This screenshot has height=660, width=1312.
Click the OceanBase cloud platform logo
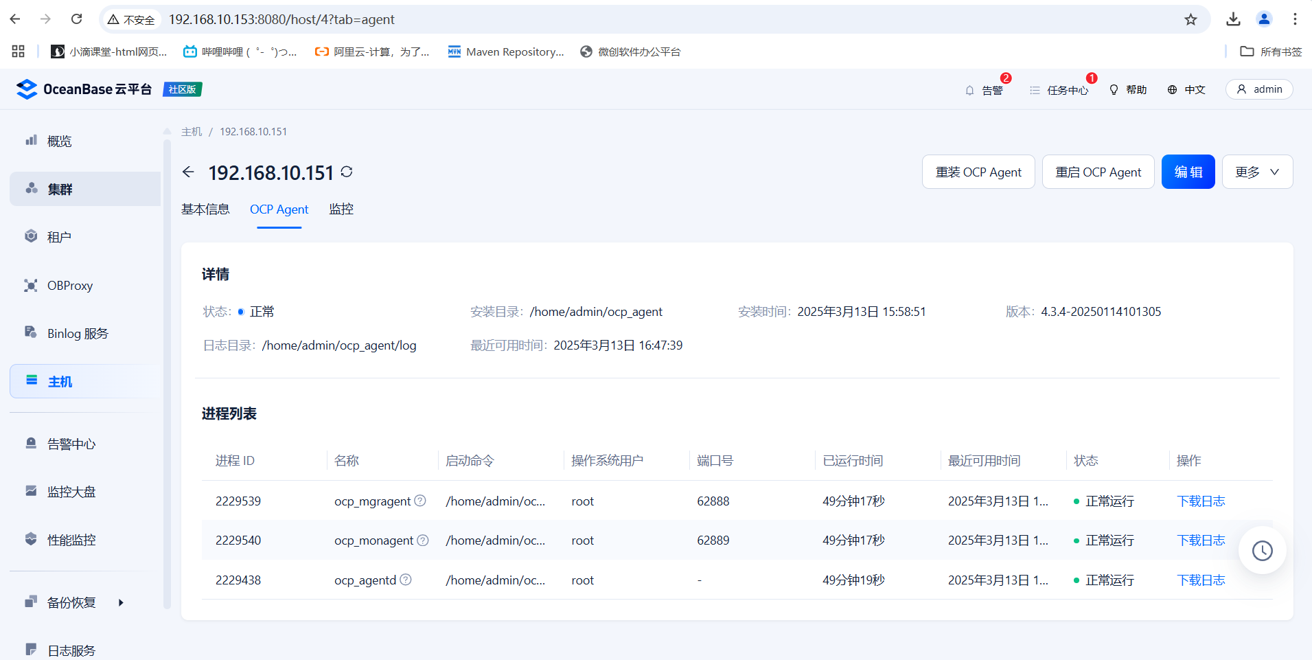pos(84,89)
